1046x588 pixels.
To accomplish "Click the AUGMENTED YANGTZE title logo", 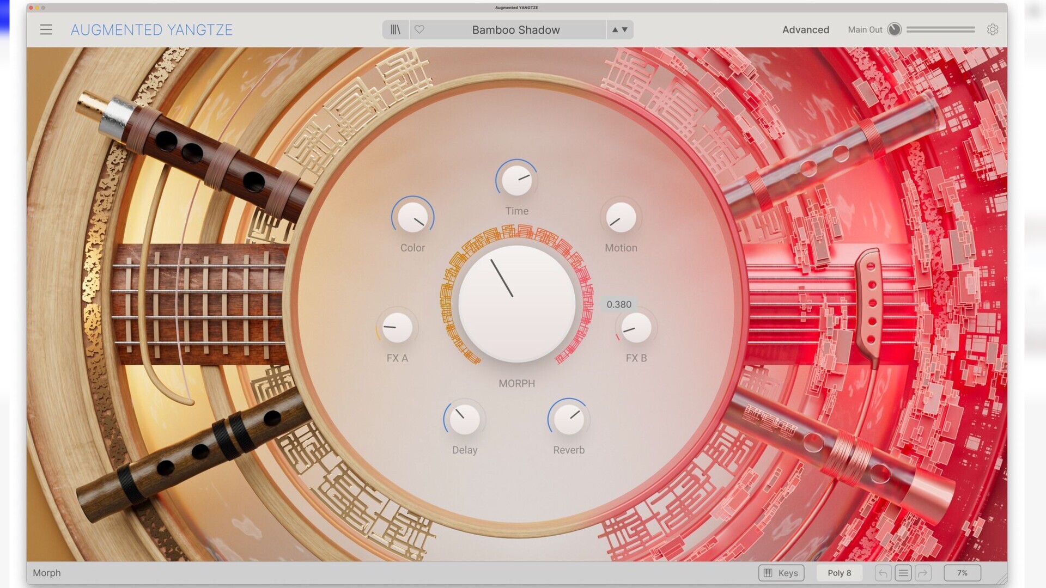I will (x=151, y=30).
